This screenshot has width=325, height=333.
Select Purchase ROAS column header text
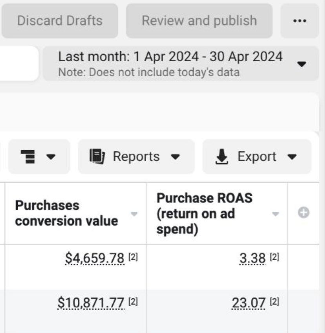(204, 213)
